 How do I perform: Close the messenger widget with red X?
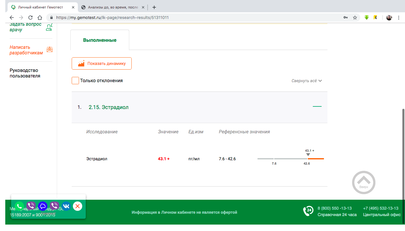pyautogui.click(x=78, y=206)
